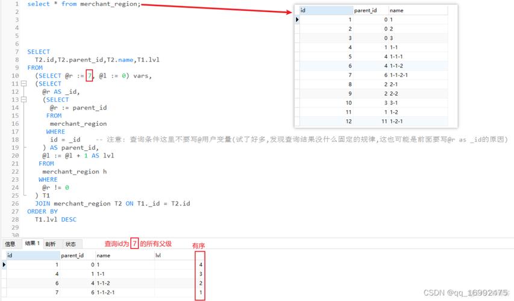The height and width of the screenshot is (301, 514).
Task: Select the id 10 cell in the top grid
Action: (326, 103)
